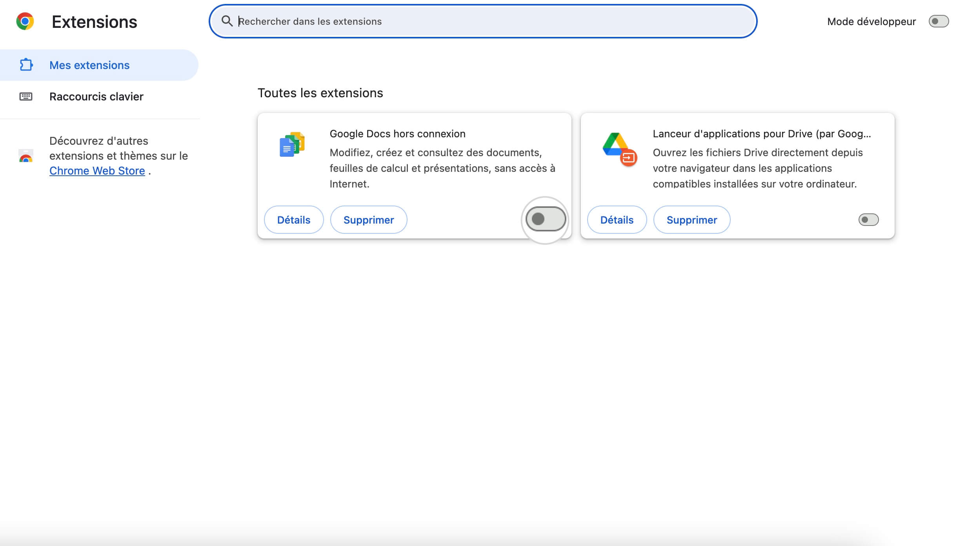Click the 'Découvrez d'autres extensions' text
Image resolution: width=957 pixels, height=546 pixels.
tap(118, 156)
